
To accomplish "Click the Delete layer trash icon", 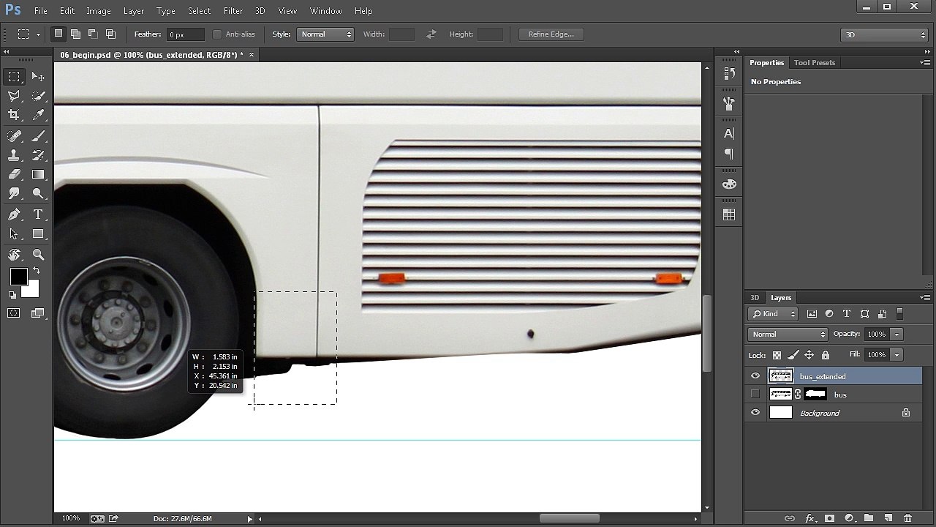I will (x=907, y=518).
